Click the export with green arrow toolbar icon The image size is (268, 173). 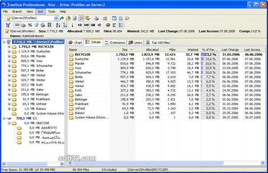click(x=88, y=18)
